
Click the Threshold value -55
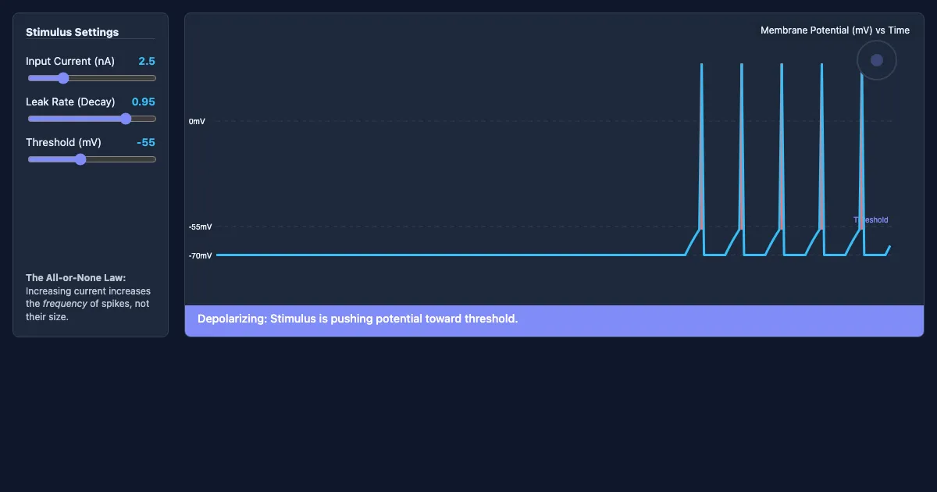pos(146,142)
